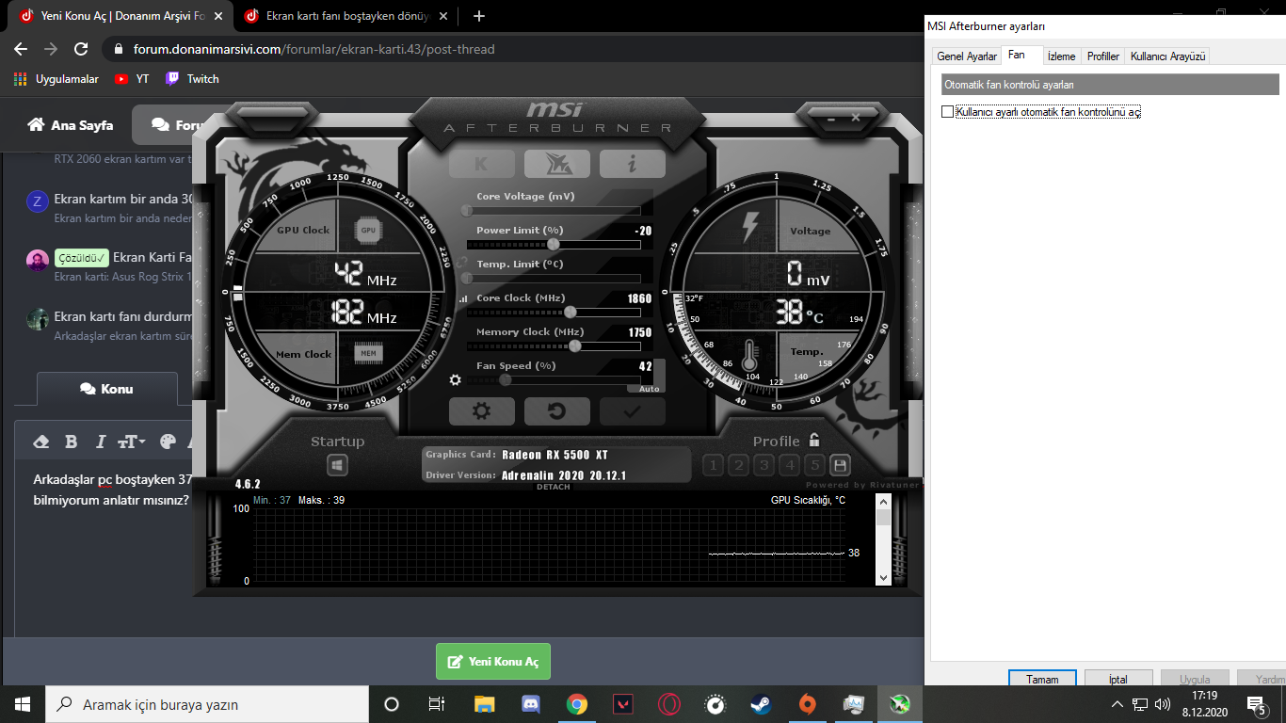1286x723 pixels.
Task: Enable user-defined automatic fan control checkbox
Action: coord(948,112)
